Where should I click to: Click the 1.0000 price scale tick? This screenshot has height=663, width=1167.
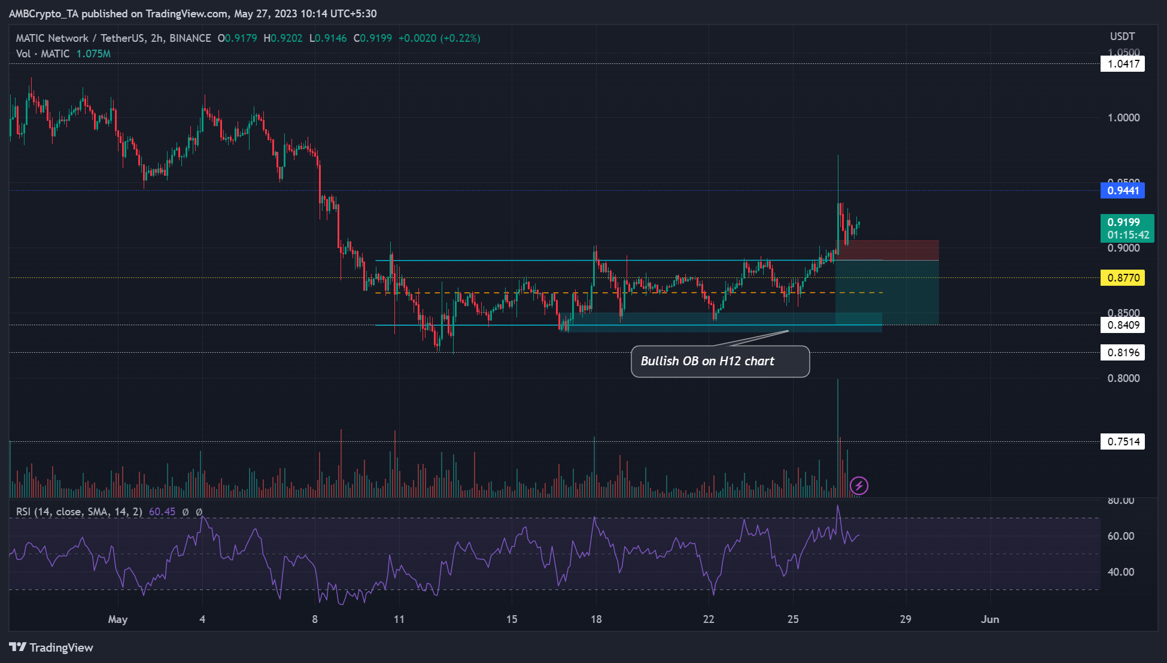coord(1123,118)
